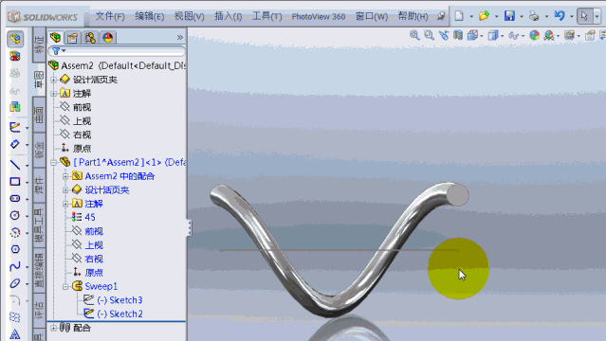Select Assem2 root node in tree

point(117,65)
